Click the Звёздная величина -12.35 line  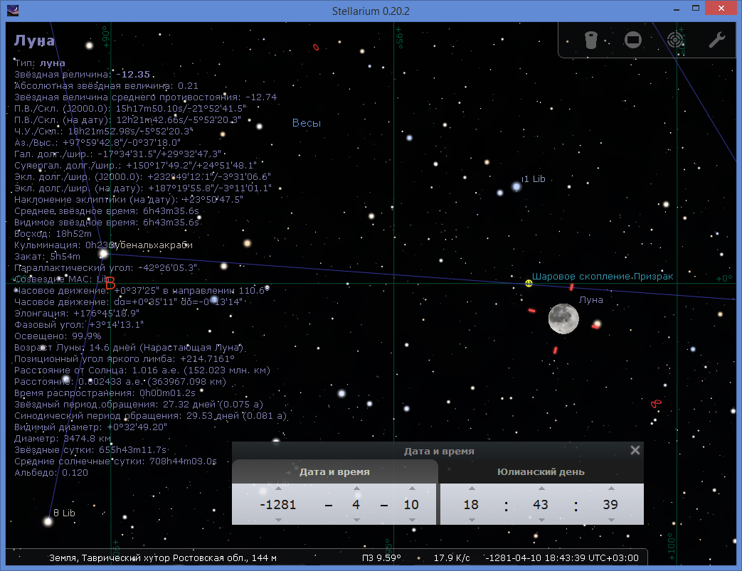82,74
